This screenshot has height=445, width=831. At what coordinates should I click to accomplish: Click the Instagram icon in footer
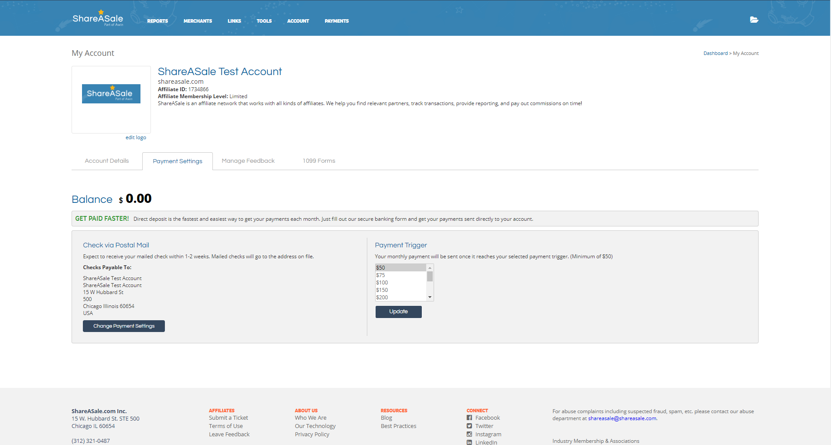(x=469, y=434)
